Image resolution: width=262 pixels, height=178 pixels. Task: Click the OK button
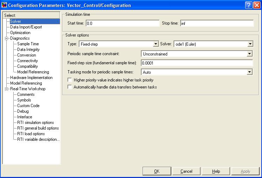(157, 171)
